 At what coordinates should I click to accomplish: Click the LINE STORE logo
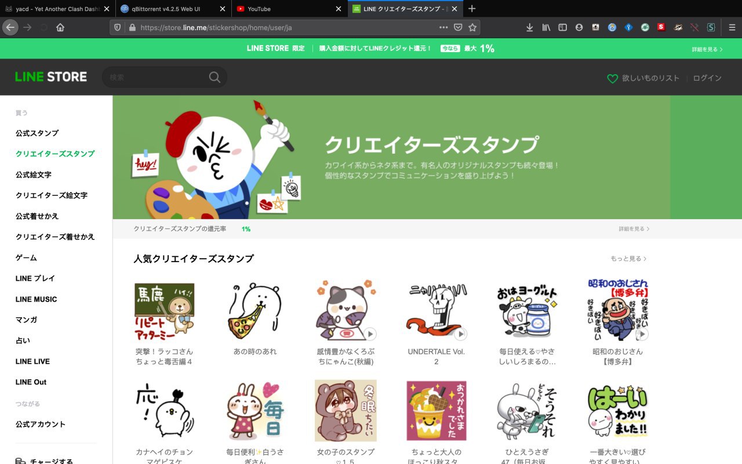pyautogui.click(x=51, y=77)
